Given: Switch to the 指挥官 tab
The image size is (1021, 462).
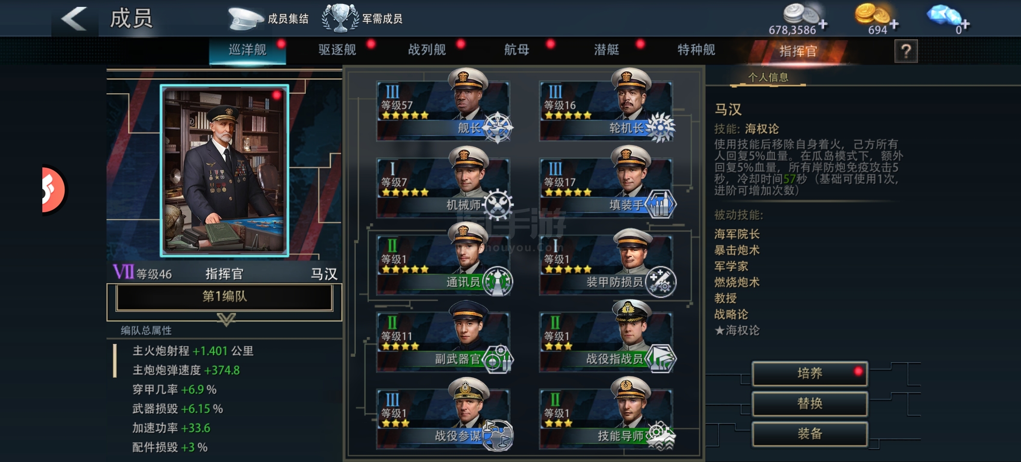Looking at the screenshot, I should [798, 51].
